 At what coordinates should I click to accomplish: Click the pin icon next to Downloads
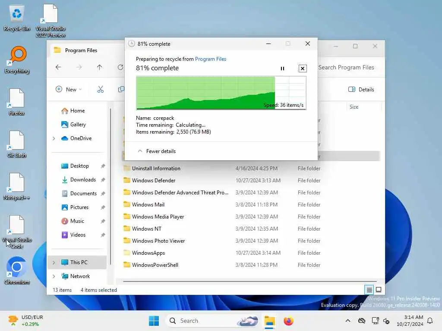pyautogui.click(x=103, y=180)
